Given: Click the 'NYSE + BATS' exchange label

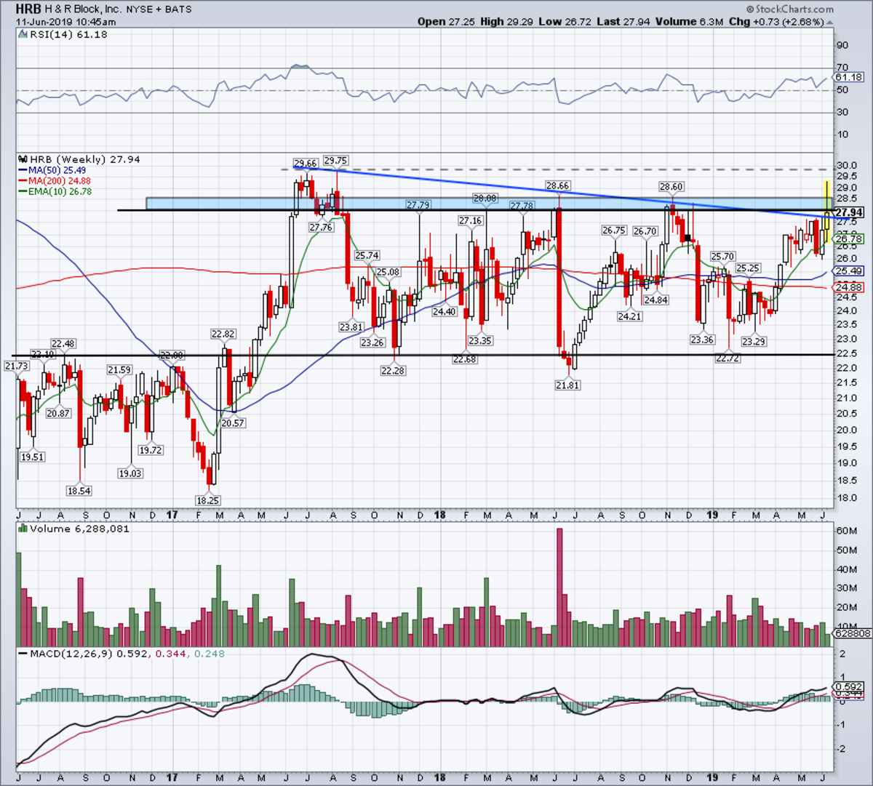Looking at the screenshot, I should (x=159, y=9).
